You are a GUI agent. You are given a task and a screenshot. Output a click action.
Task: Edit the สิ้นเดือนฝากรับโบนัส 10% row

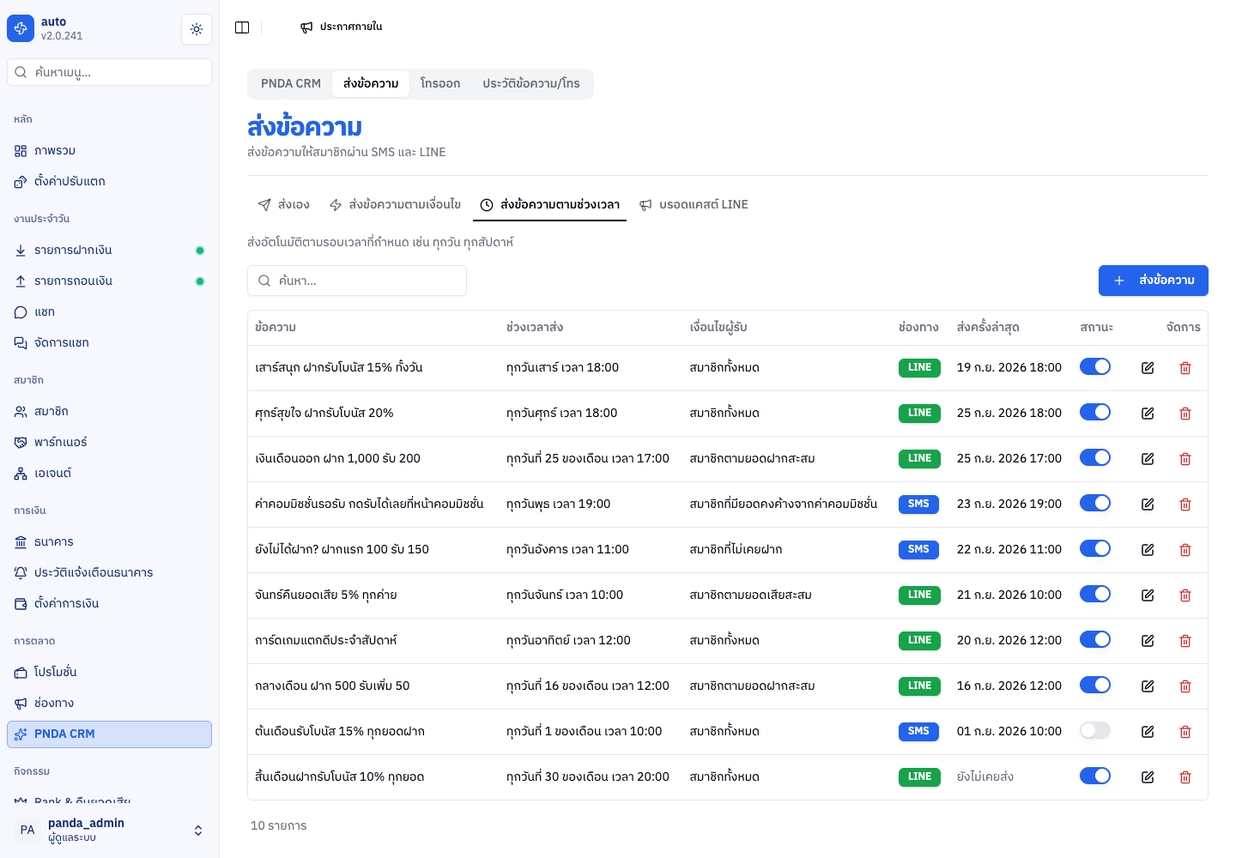pos(1148,777)
